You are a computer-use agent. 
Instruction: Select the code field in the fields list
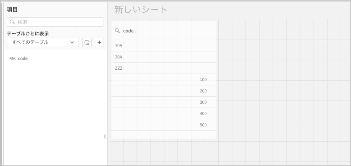point(23,58)
